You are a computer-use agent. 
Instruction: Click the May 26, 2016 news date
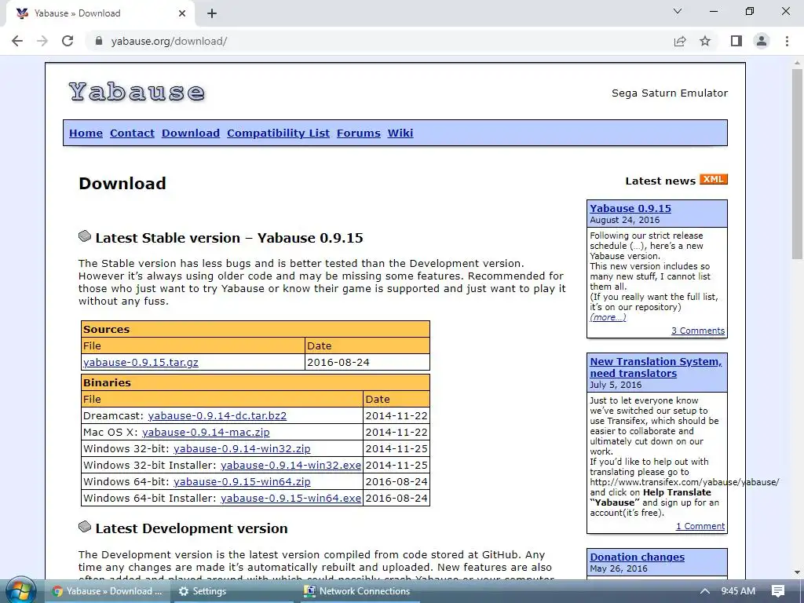[619, 568]
